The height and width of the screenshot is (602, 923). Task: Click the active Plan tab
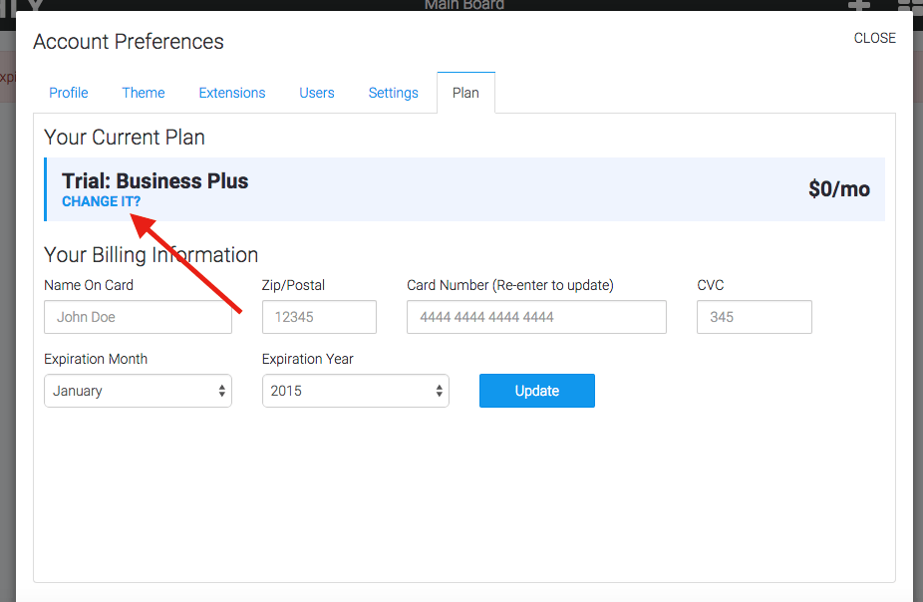(x=465, y=93)
